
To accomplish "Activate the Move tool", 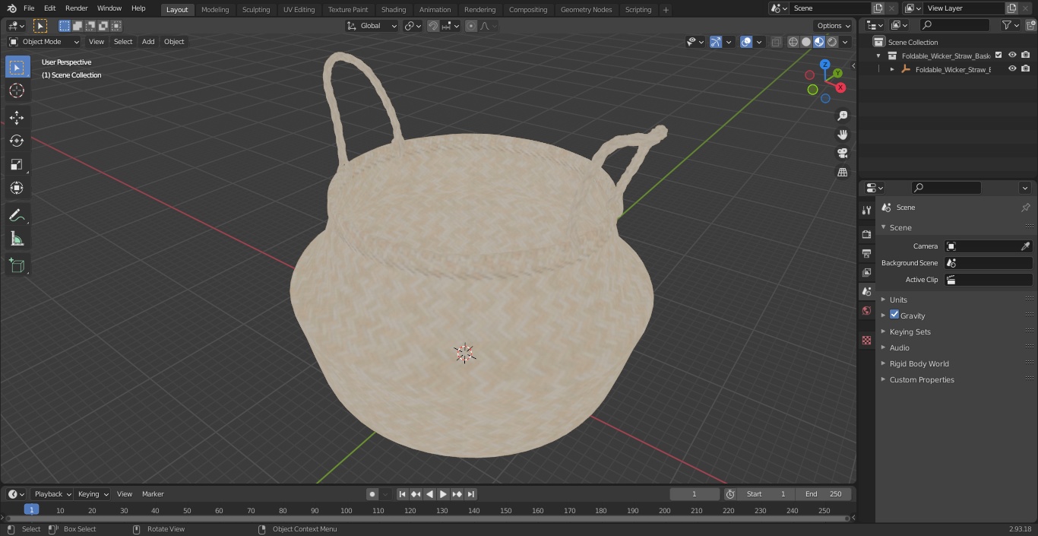I will pos(17,118).
